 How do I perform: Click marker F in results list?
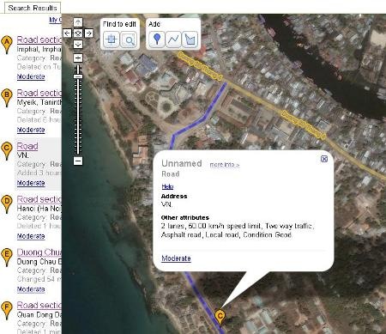[6, 310]
